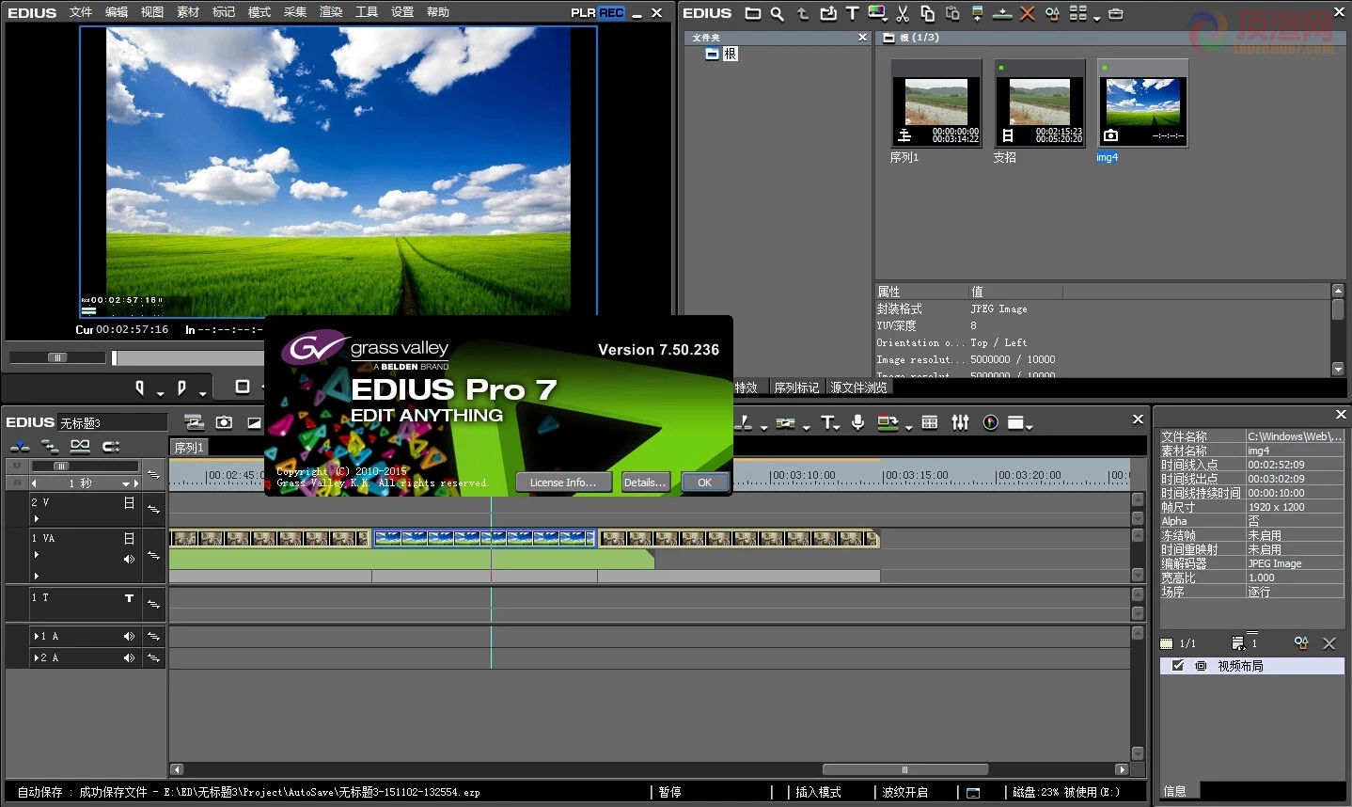This screenshot has height=807, width=1352.
Task: Click the voice-over microphone icon
Action: click(857, 422)
